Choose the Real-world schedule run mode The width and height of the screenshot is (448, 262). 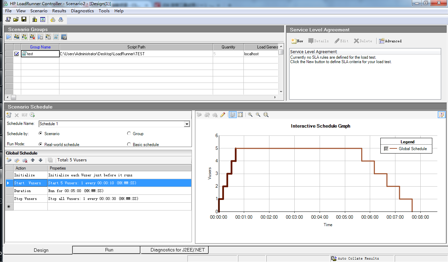[x=41, y=144]
